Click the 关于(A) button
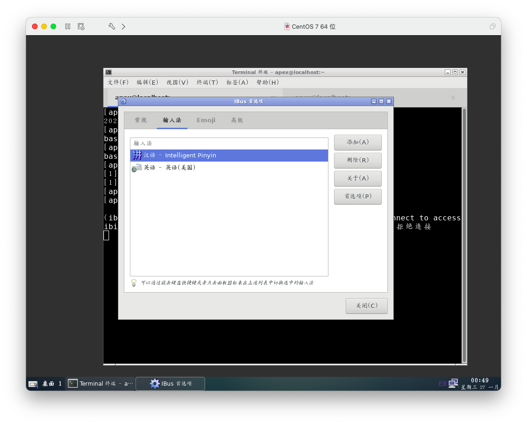 tap(358, 178)
